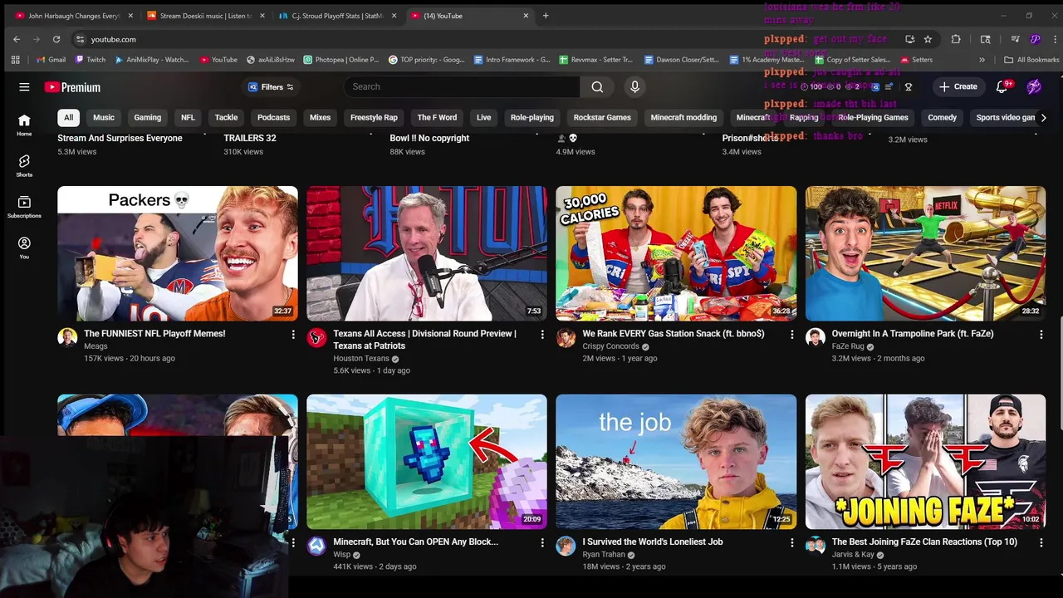
Task: Select the Gaming category chip
Action: [148, 117]
